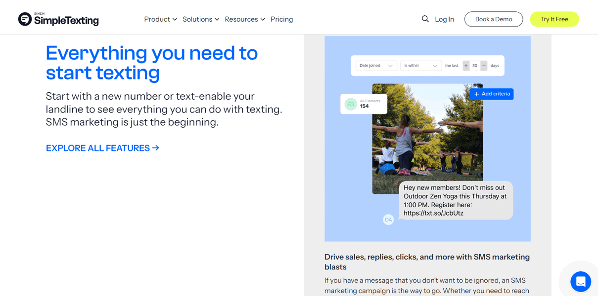Click the Try It Free button
The height and width of the screenshot is (296, 598).
554,19
